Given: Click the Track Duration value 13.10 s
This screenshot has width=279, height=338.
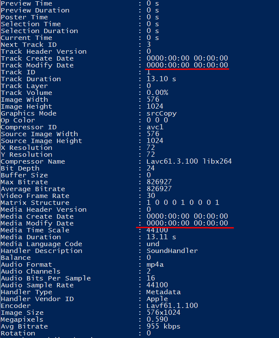Looking at the screenshot, I should pos(161,79).
